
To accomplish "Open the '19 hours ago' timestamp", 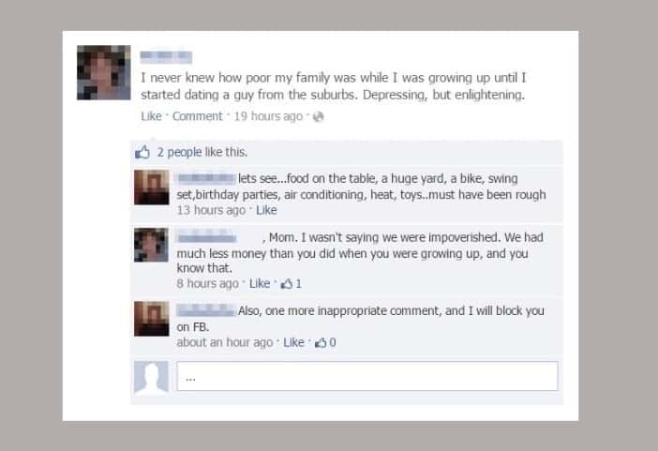I will pos(268,116).
